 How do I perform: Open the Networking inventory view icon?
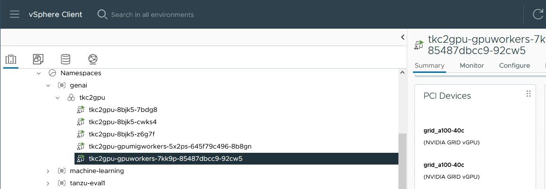(93, 59)
